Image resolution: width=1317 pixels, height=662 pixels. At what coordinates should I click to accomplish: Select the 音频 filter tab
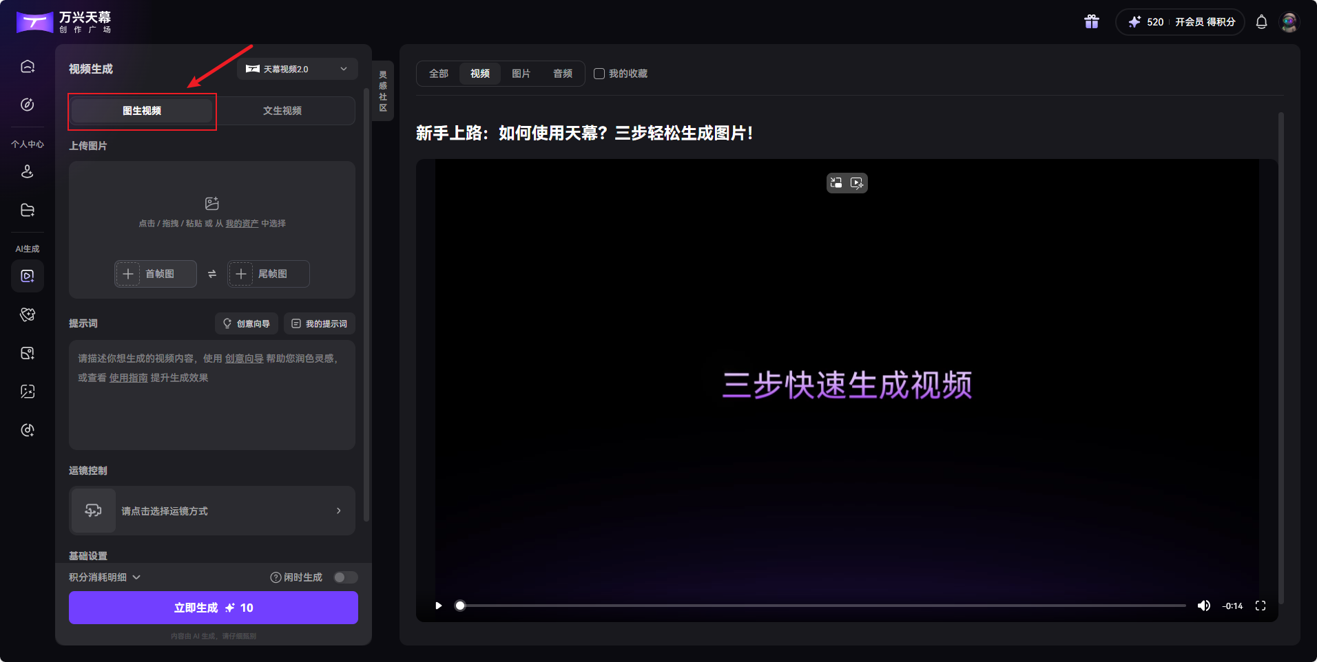(x=562, y=74)
